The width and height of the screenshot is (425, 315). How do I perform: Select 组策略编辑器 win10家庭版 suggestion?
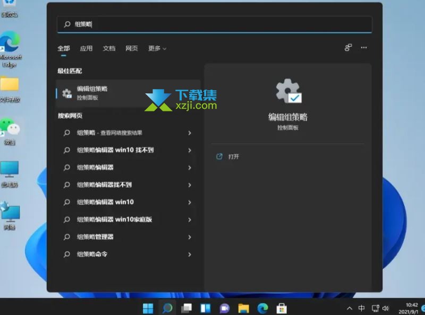pyautogui.click(x=128, y=220)
